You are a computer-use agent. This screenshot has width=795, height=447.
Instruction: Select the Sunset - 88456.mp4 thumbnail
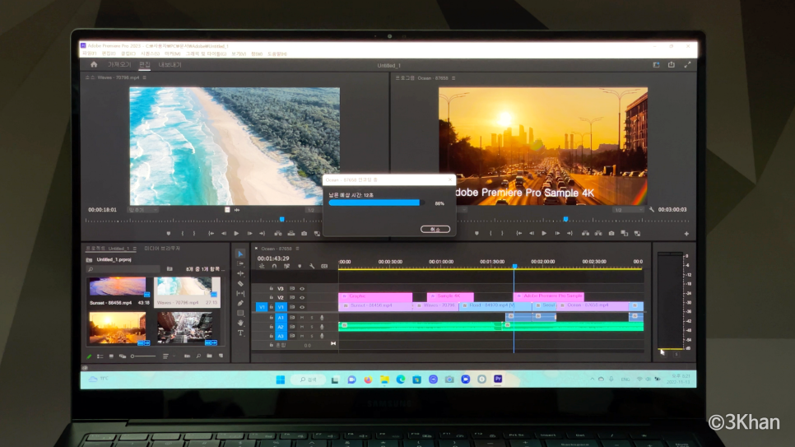pyautogui.click(x=118, y=287)
